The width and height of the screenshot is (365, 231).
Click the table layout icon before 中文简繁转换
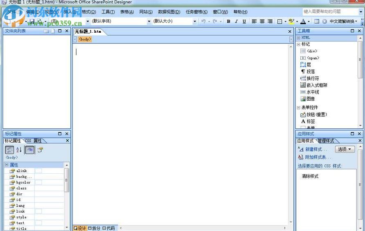tap(317, 21)
